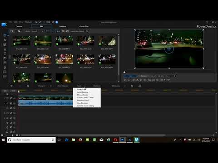
Task: Click the PowerDirector logo icon at top left
Action: pyautogui.click(x=5, y=24)
